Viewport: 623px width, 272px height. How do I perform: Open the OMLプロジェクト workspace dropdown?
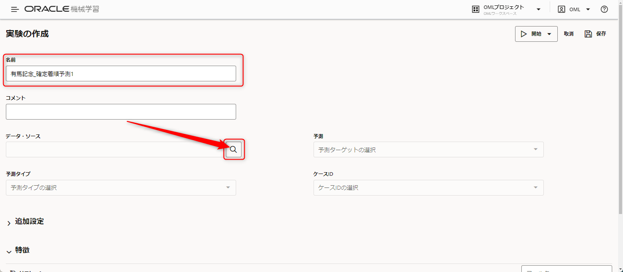(538, 9)
